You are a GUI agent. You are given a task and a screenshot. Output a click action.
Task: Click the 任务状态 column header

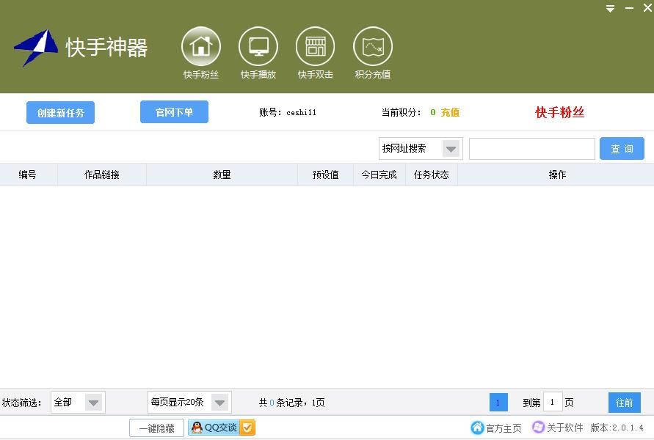(432, 175)
